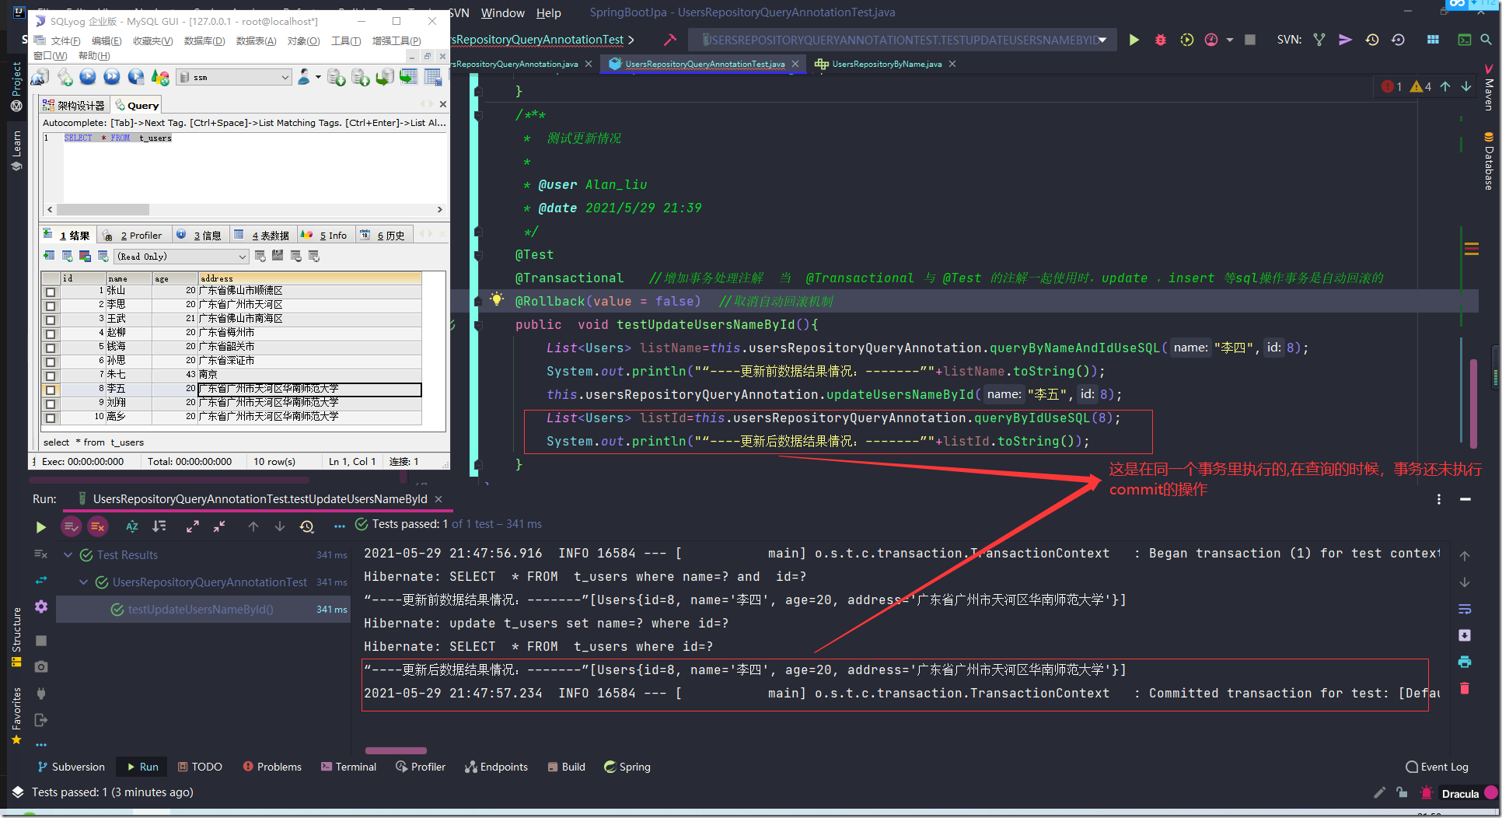Click the SQL query editor text area
The image size is (1502, 818).
pos(253,167)
